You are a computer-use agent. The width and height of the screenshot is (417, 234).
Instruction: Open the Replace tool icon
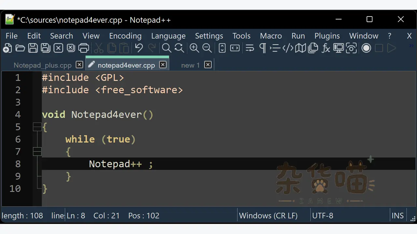pyautogui.click(x=179, y=48)
